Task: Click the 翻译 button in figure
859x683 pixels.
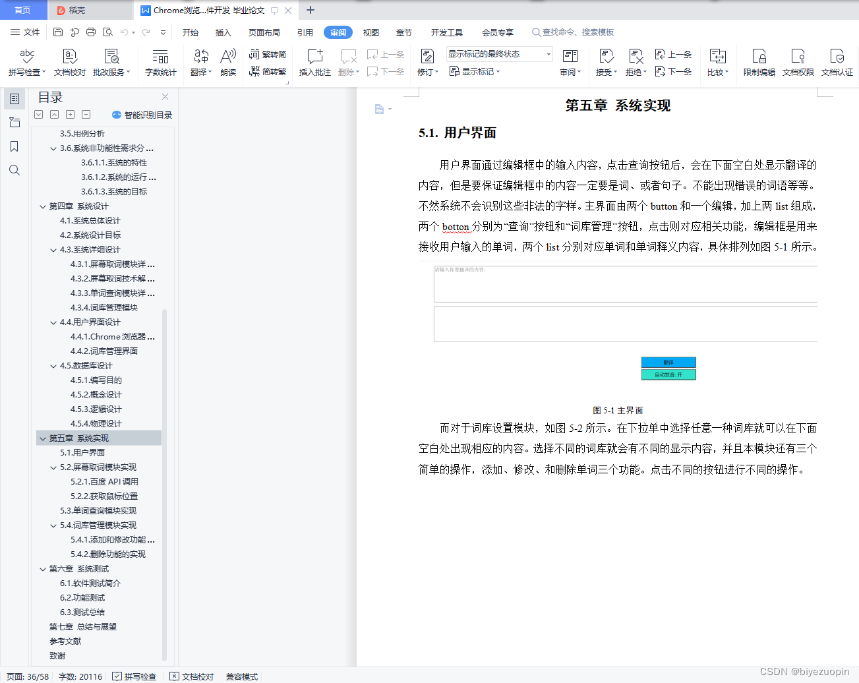Action: click(x=668, y=363)
